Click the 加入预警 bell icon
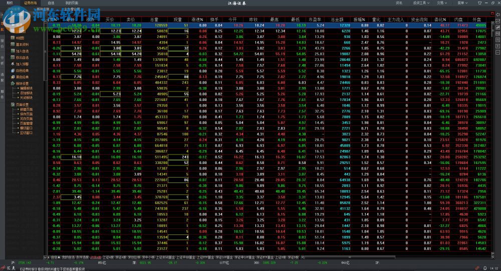The image size is (501, 271). click(13, 64)
